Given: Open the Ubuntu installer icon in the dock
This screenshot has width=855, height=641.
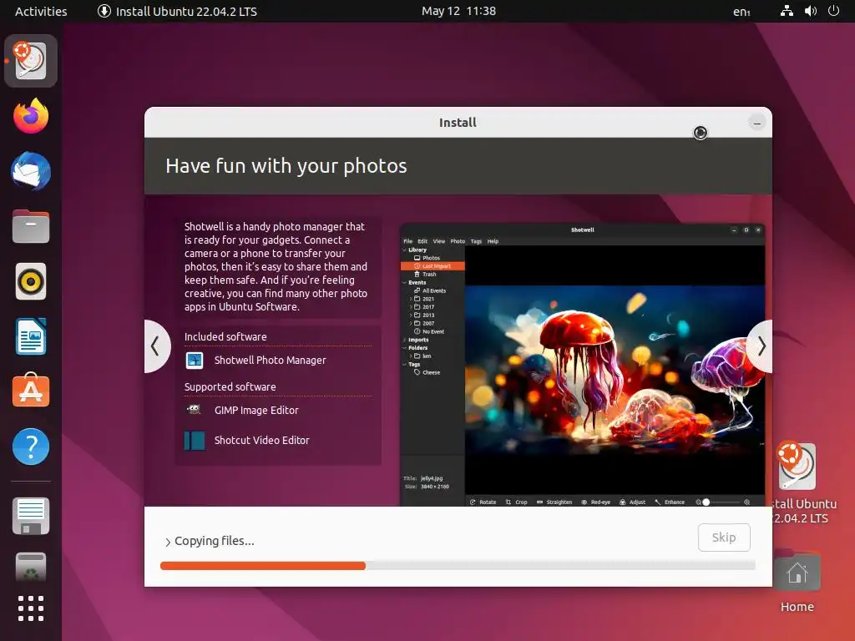Looking at the screenshot, I should coord(31,60).
